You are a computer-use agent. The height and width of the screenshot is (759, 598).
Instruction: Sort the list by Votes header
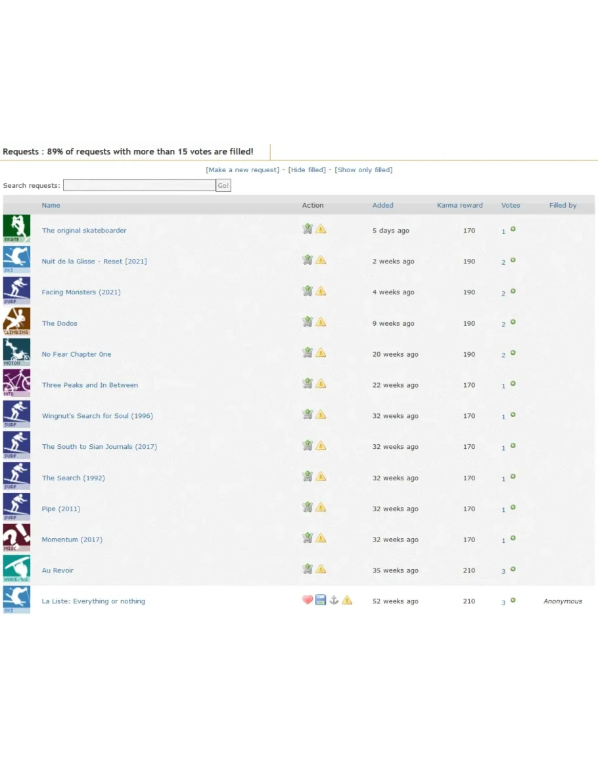point(510,205)
